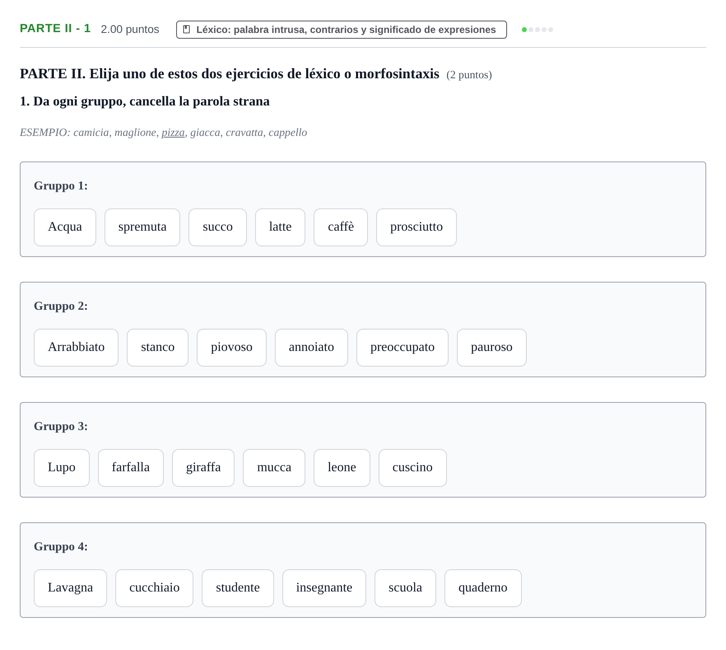Cross out the word cuscino

coord(413,468)
